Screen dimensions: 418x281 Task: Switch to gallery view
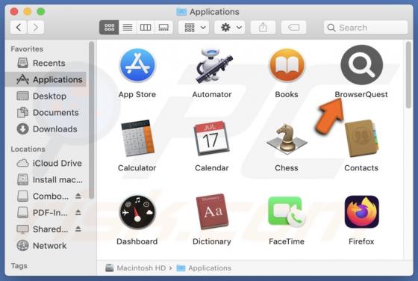(x=163, y=27)
